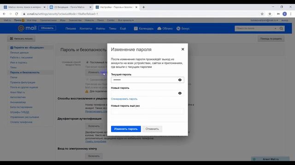Open Облако with the cloud icon
Image resolution: width=295 pixels, height=165 pixels.
pyautogui.click(x=165, y=28)
